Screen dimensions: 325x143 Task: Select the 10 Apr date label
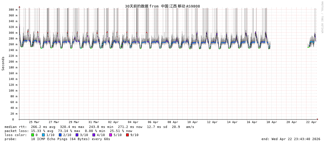(193, 122)
